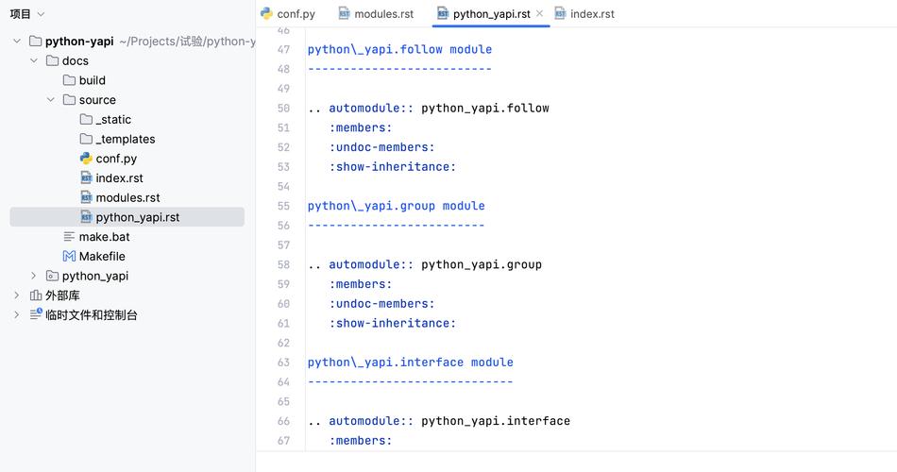This screenshot has width=897, height=472.
Task: Open conf.py from the project tree
Action: pyautogui.click(x=116, y=159)
